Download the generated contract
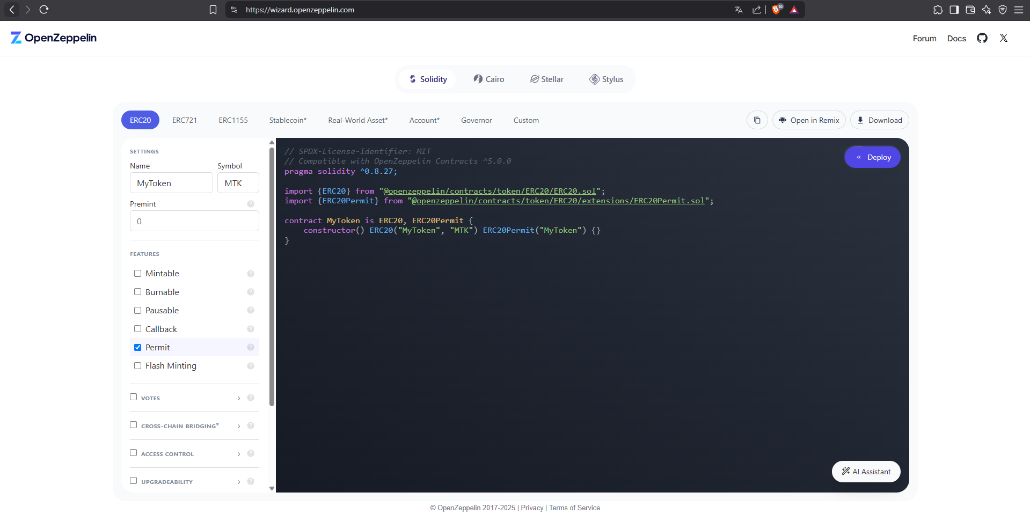The height and width of the screenshot is (529, 1030). [x=879, y=120]
